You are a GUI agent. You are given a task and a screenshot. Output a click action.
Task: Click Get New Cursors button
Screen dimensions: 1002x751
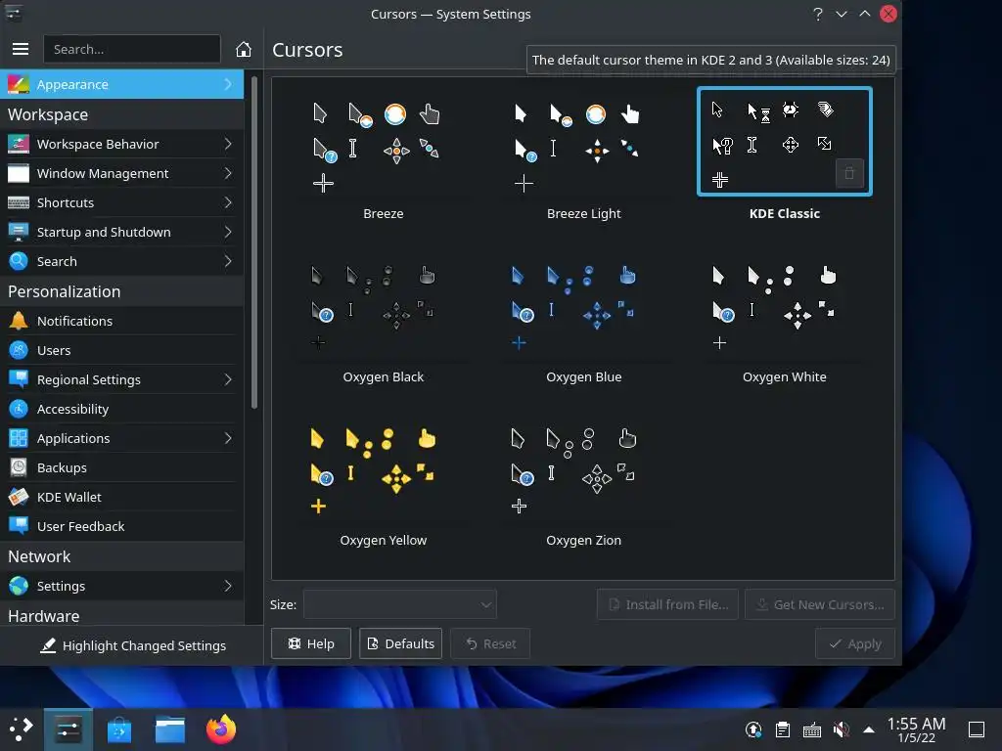820,604
